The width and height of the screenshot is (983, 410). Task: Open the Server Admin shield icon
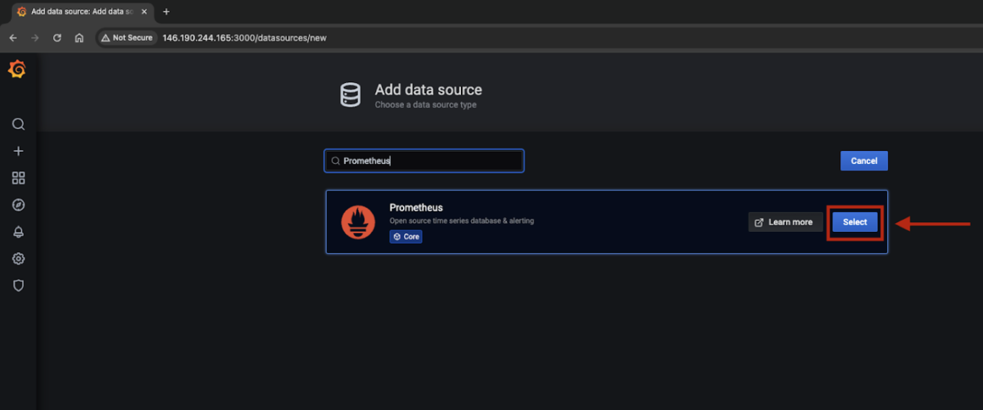point(18,286)
